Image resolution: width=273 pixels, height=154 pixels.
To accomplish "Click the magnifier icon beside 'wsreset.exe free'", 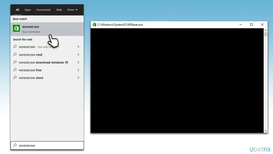I will click(15, 70).
